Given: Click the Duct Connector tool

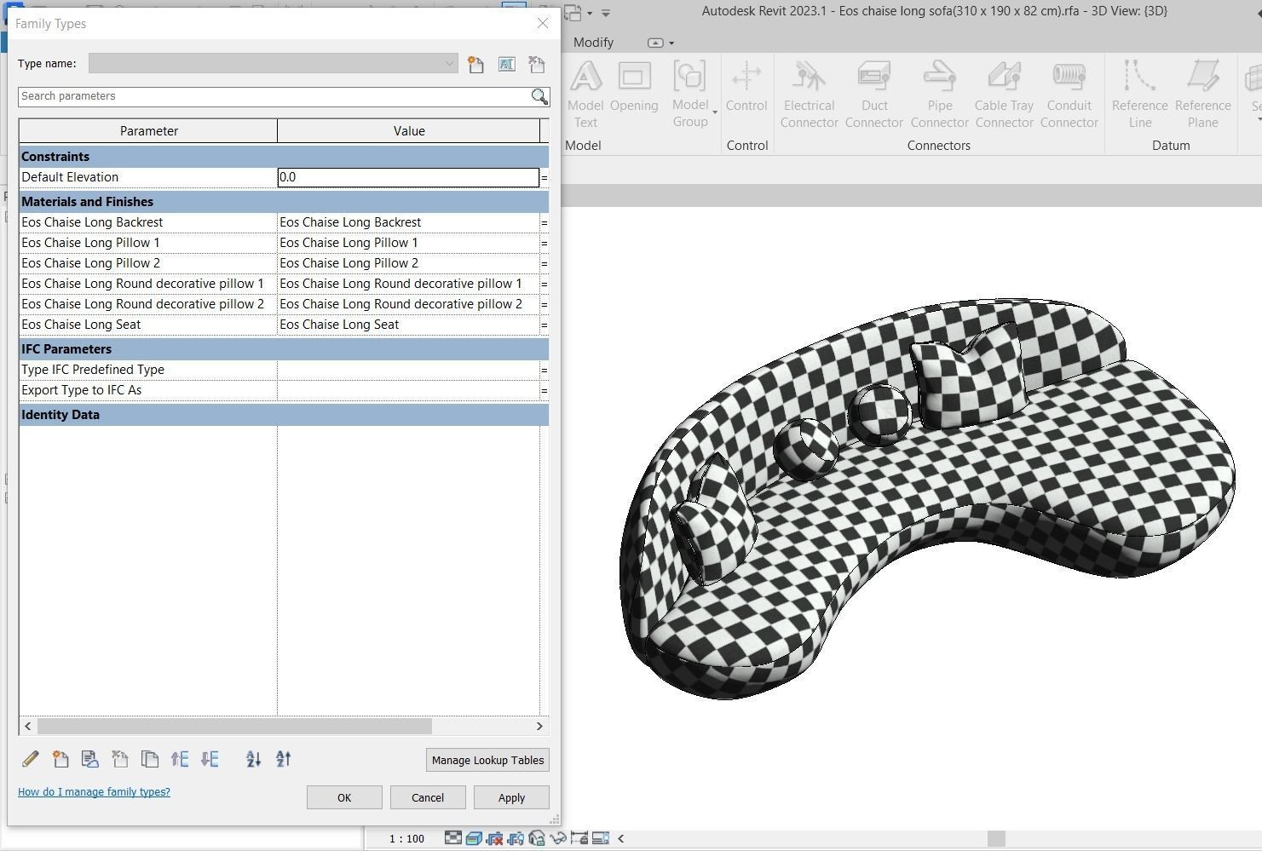Looking at the screenshot, I should [874, 94].
